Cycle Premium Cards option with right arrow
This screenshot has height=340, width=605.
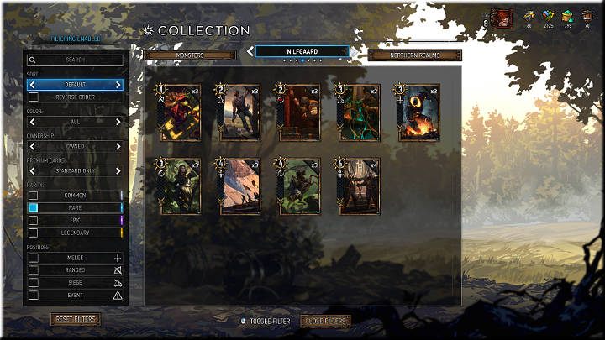coord(118,170)
